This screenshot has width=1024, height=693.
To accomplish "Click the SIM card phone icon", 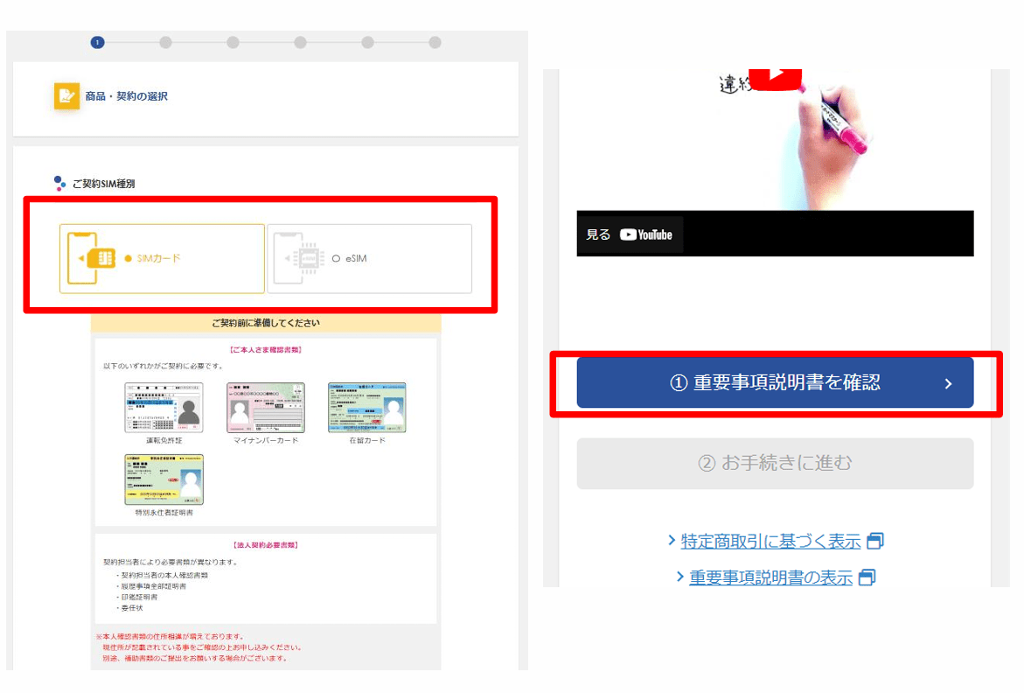I will click(92, 258).
